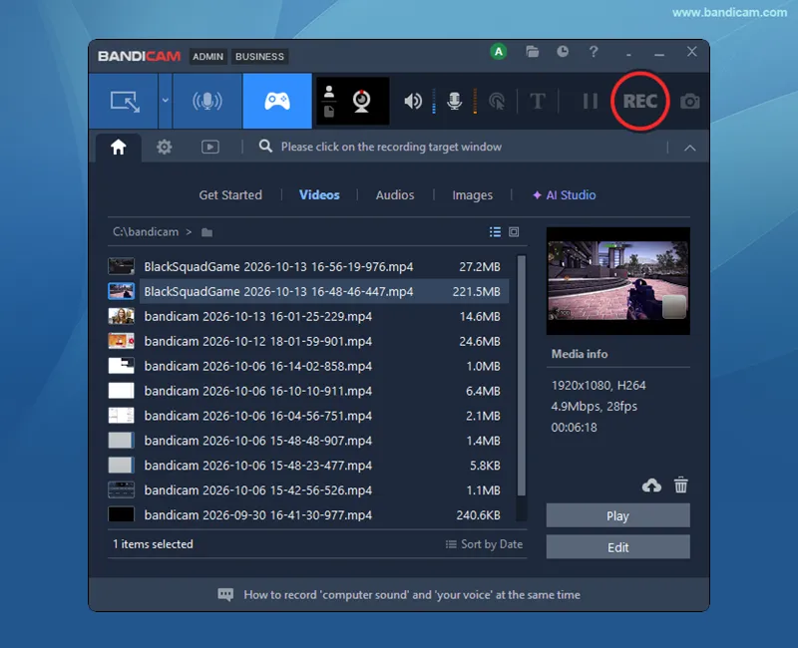Open the output folder icon in title bar
The height and width of the screenshot is (648, 798).
tap(532, 52)
